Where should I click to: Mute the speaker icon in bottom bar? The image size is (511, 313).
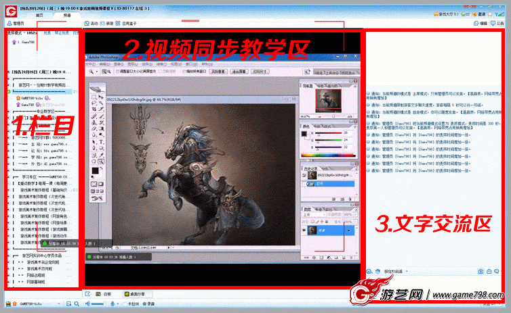coord(87,304)
